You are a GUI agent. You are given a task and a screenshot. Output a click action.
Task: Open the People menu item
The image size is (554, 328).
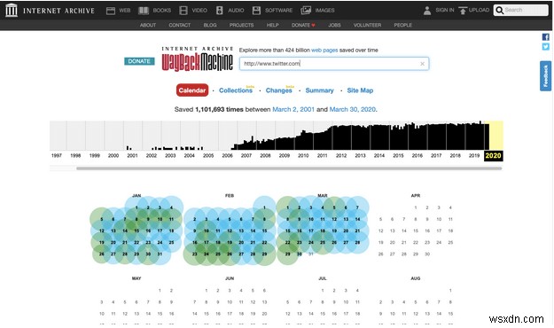(402, 25)
